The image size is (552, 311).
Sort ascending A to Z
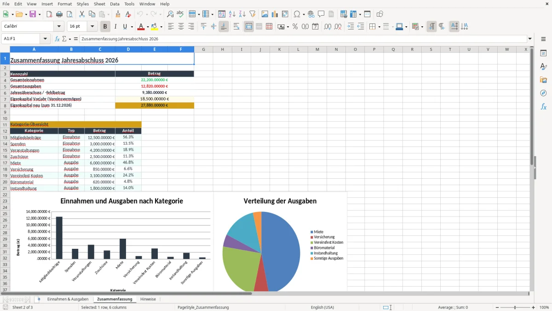[232, 14]
